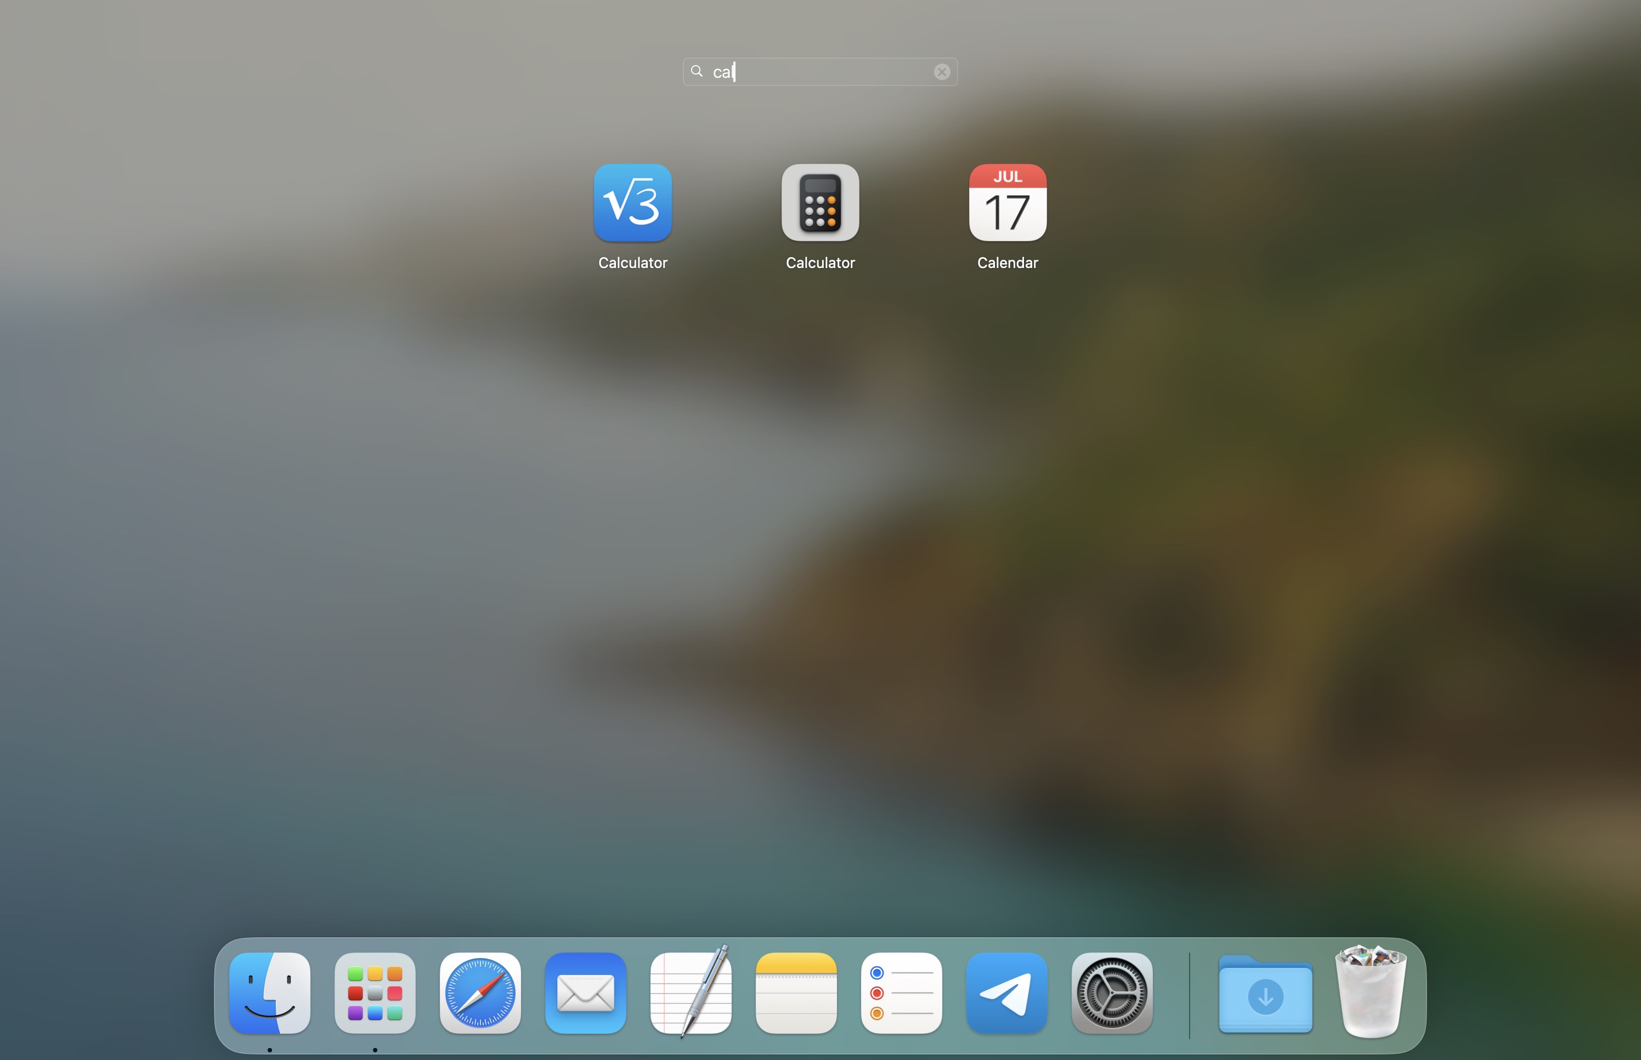This screenshot has width=1641, height=1060.
Task: Open the Trash in the Dock
Action: point(1371,991)
